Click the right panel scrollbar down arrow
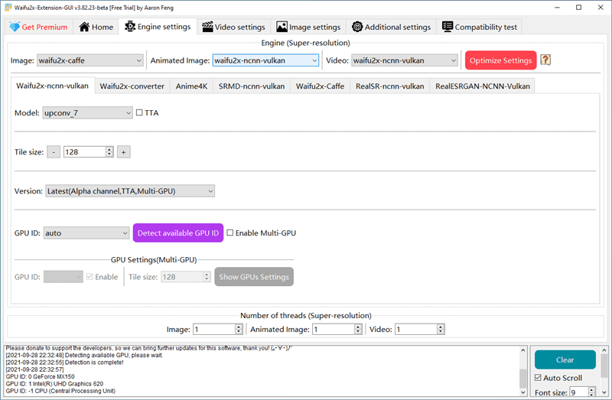The width and height of the screenshot is (612, 400). pyautogui.click(x=604, y=392)
